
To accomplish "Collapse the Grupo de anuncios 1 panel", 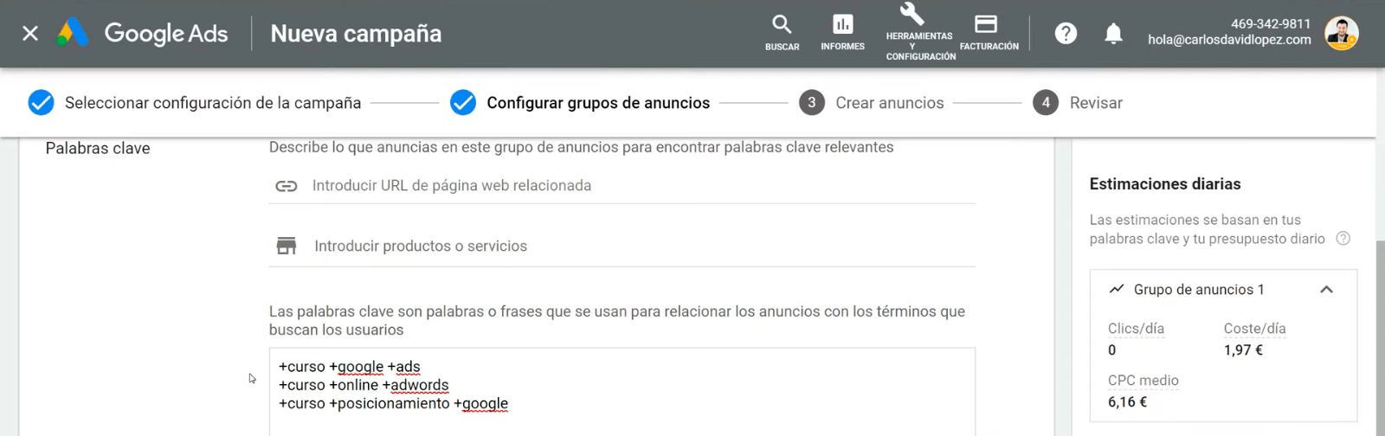I will (1326, 290).
